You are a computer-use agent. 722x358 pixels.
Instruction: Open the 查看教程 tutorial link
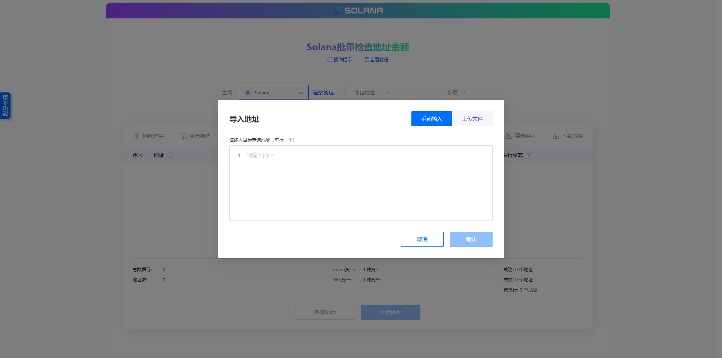pyautogui.click(x=376, y=60)
